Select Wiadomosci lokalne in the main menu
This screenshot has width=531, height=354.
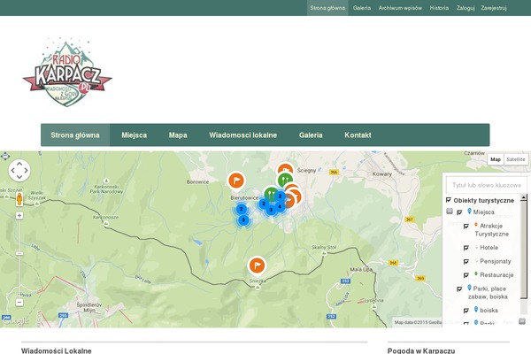(x=242, y=135)
